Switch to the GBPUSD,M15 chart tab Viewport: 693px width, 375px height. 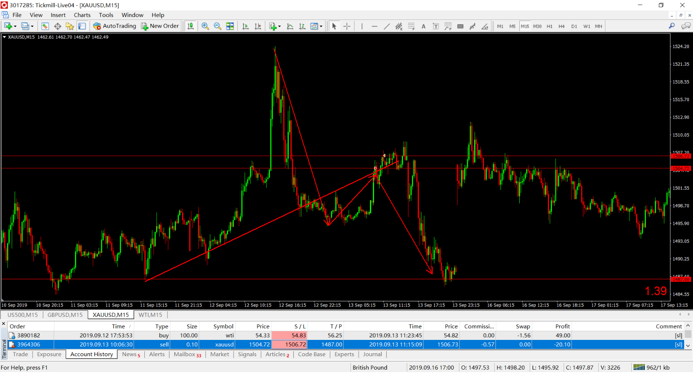(x=65, y=315)
